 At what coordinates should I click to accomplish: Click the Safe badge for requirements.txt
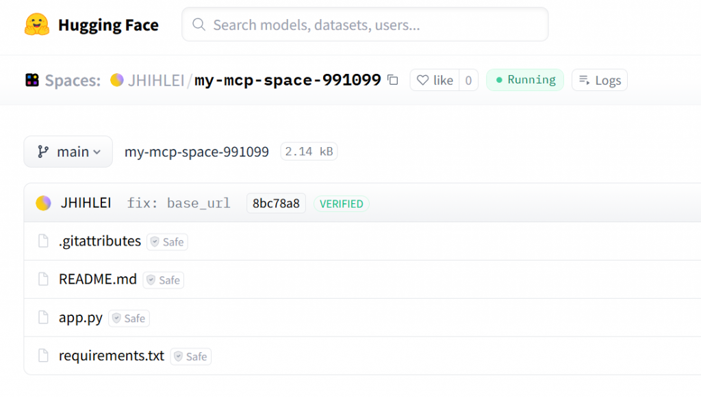click(191, 356)
